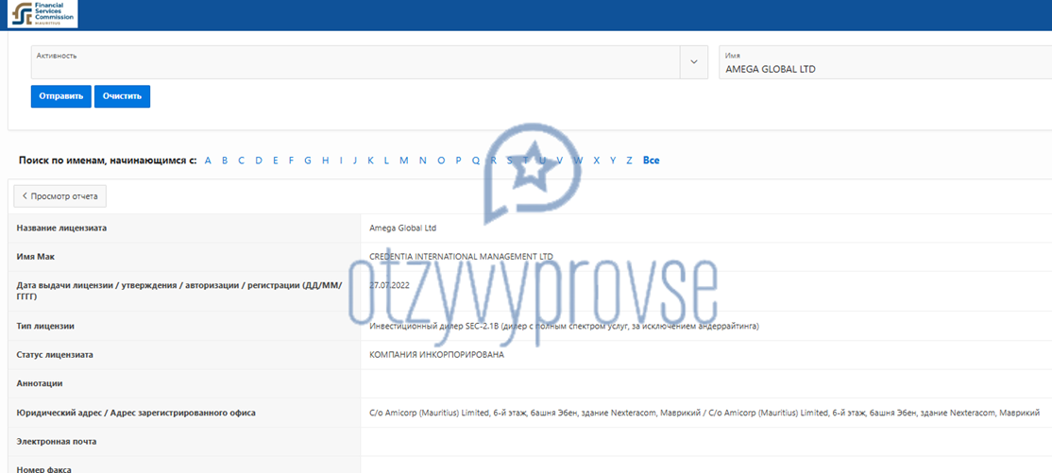Filter names starting with C
The width and height of the screenshot is (1052, 473).
click(x=241, y=160)
